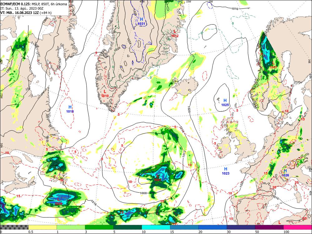Click the legend value "50"
312x234 pixels.
click(257, 232)
